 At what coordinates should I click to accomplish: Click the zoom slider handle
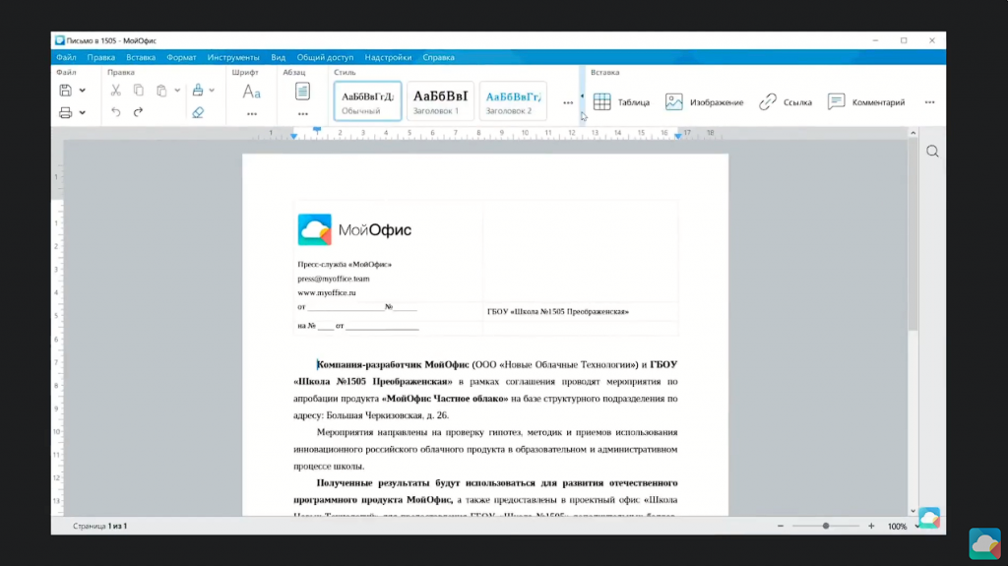[826, 526]
